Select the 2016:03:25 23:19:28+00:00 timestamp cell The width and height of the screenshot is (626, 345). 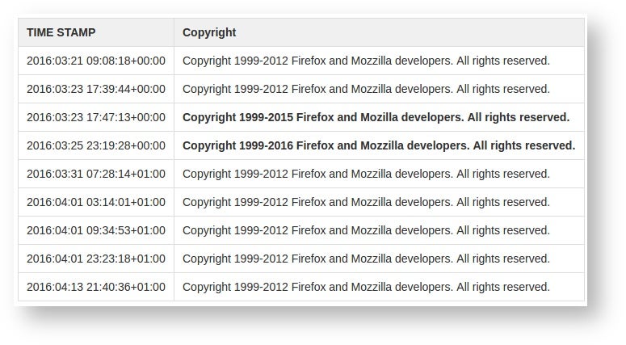click(96, 145)
